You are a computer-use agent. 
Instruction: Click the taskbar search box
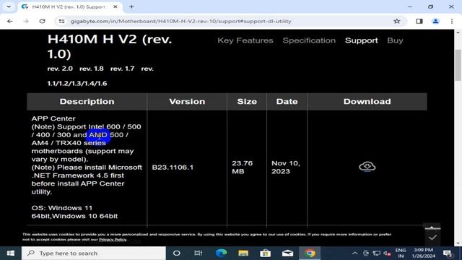click(x=94, y=253)
